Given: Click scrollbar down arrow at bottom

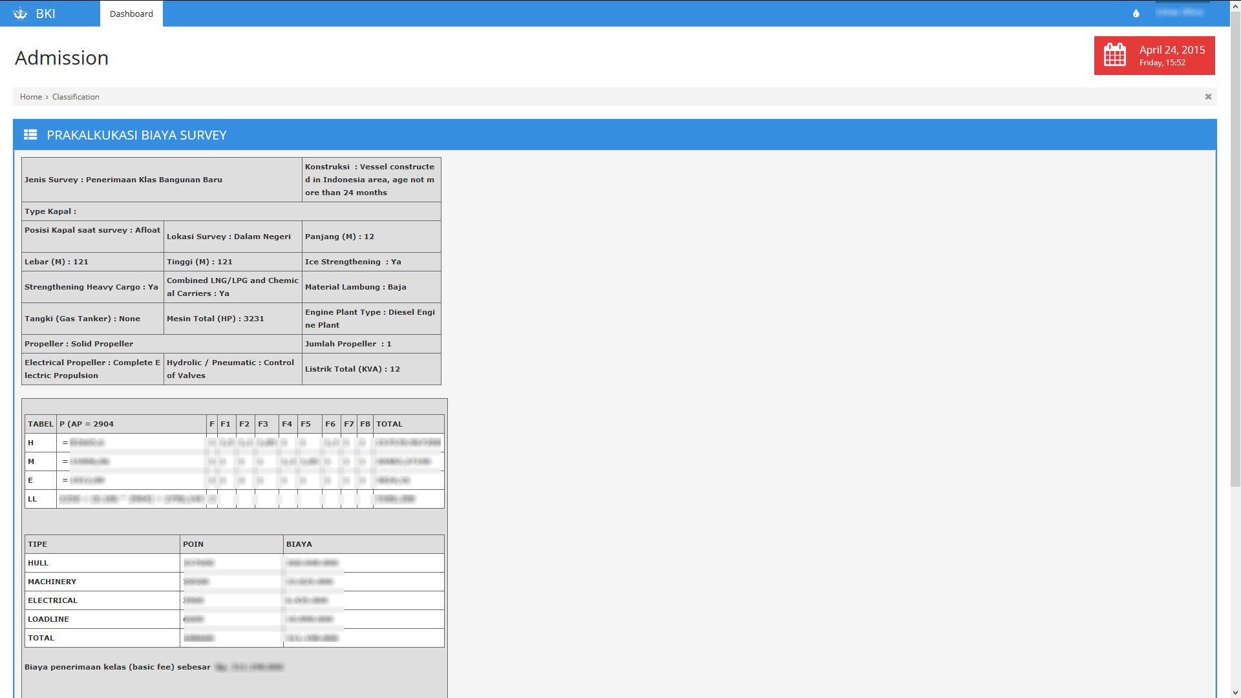Looking at the screenshot, I should tap(1235, 693).
